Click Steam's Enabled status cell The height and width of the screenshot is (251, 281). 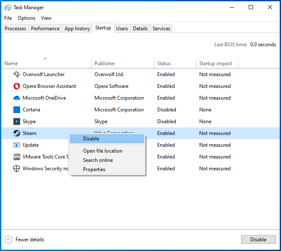(166, 133)
